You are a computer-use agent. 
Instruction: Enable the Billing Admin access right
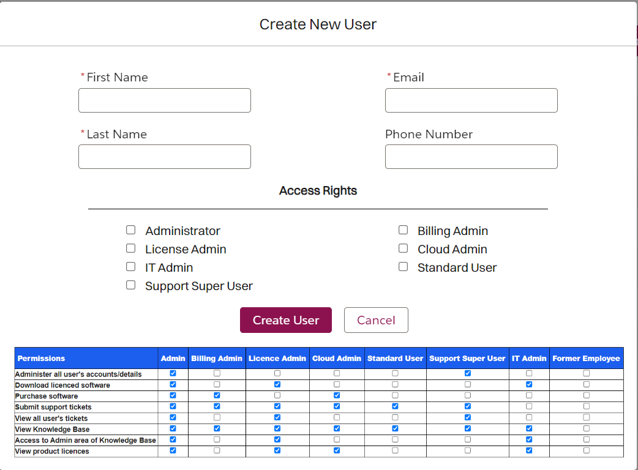coord(403,229)
